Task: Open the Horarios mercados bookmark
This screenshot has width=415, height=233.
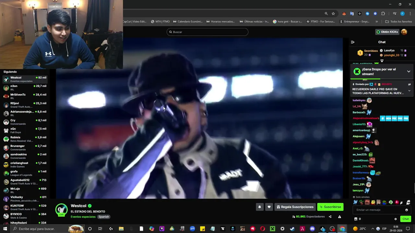Action: tap(220, 22)
